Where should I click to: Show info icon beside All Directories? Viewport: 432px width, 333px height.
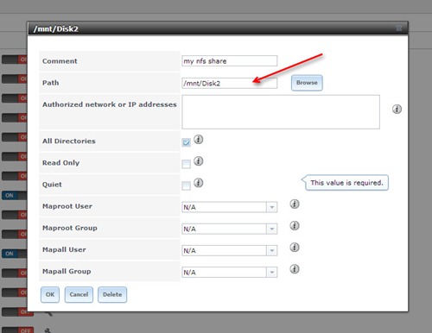[198, 140]
